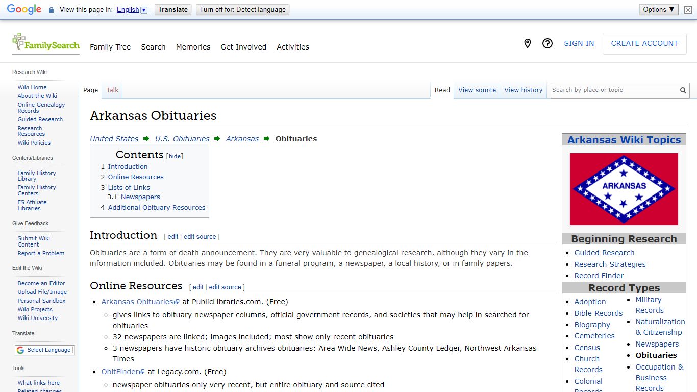
Task: Click Report a Problem link
Action: click(x=41, y=253)
